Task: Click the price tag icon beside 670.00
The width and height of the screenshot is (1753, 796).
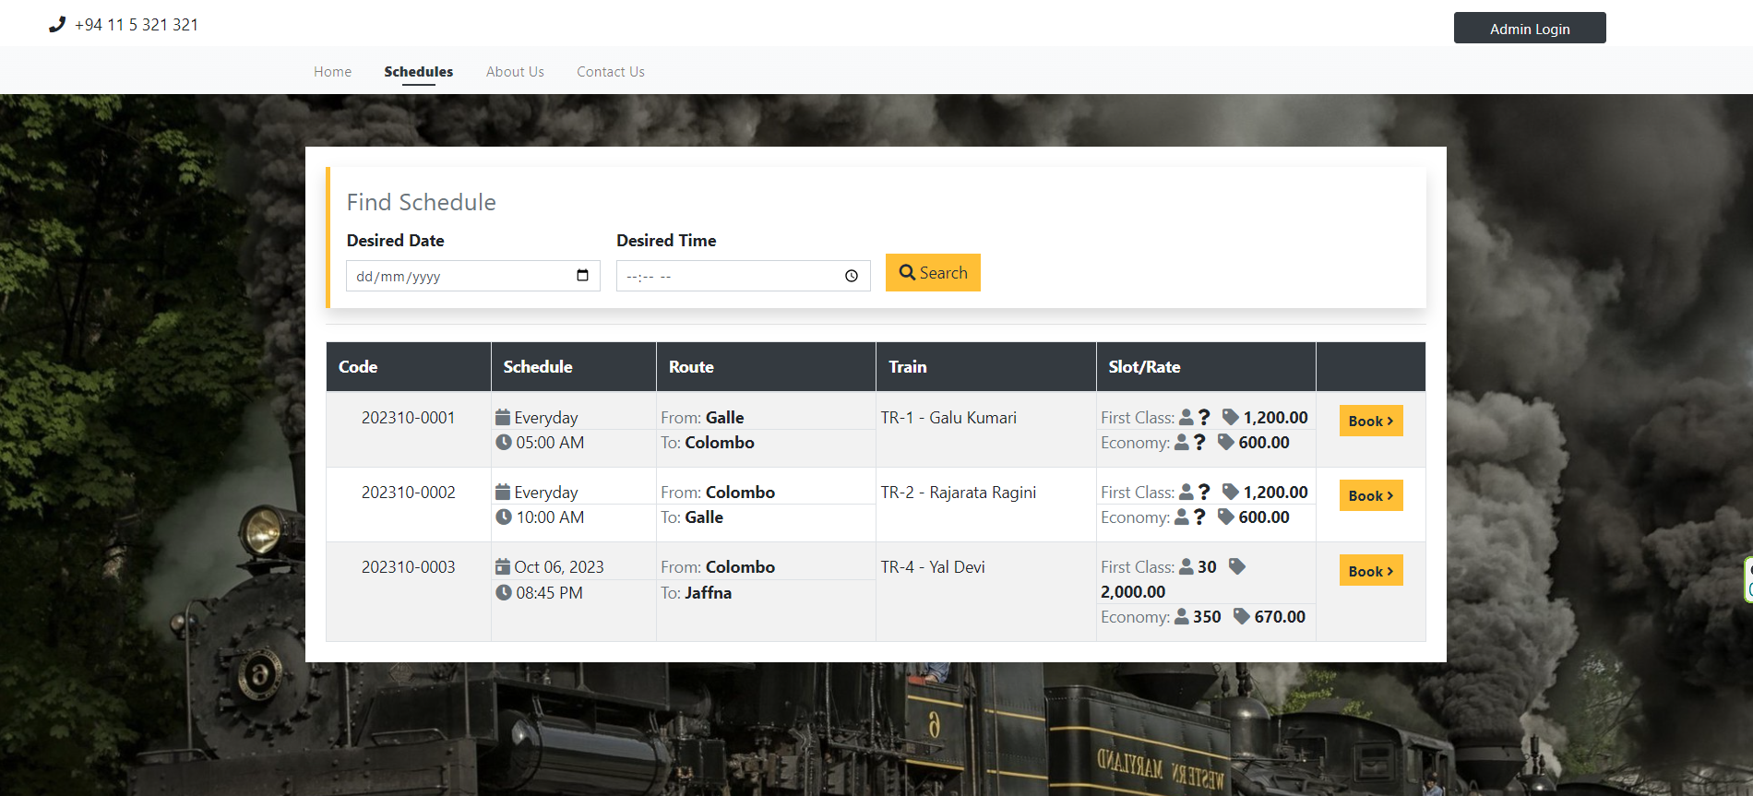Action: pos(1242,616)
